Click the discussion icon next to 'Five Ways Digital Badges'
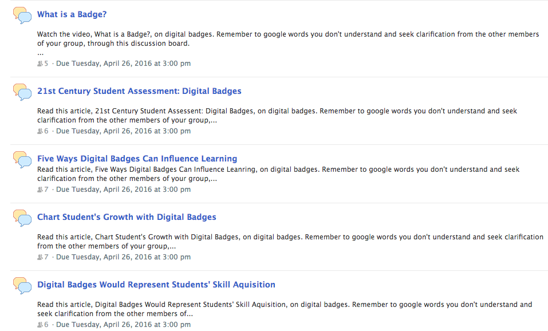The image size is (548, 331). [x=22, y=160]
